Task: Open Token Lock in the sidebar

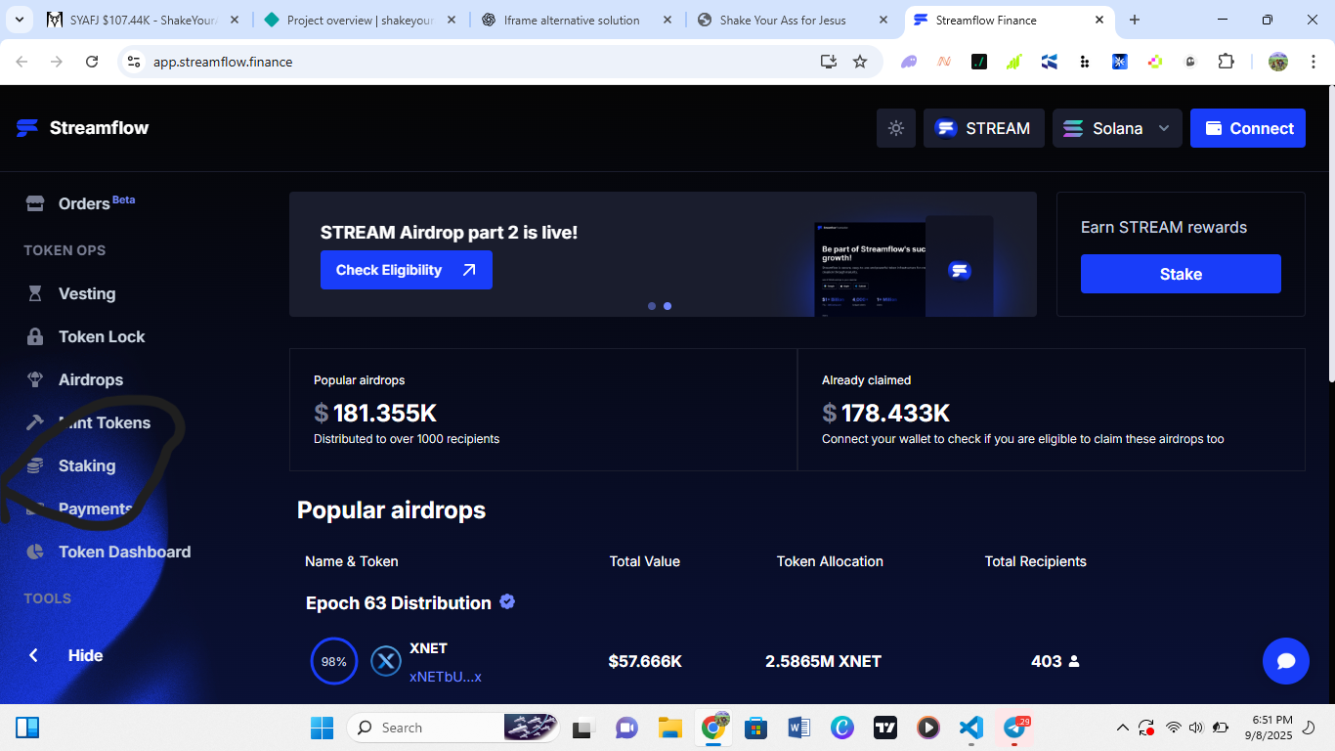Action: (x=101, y=336)
